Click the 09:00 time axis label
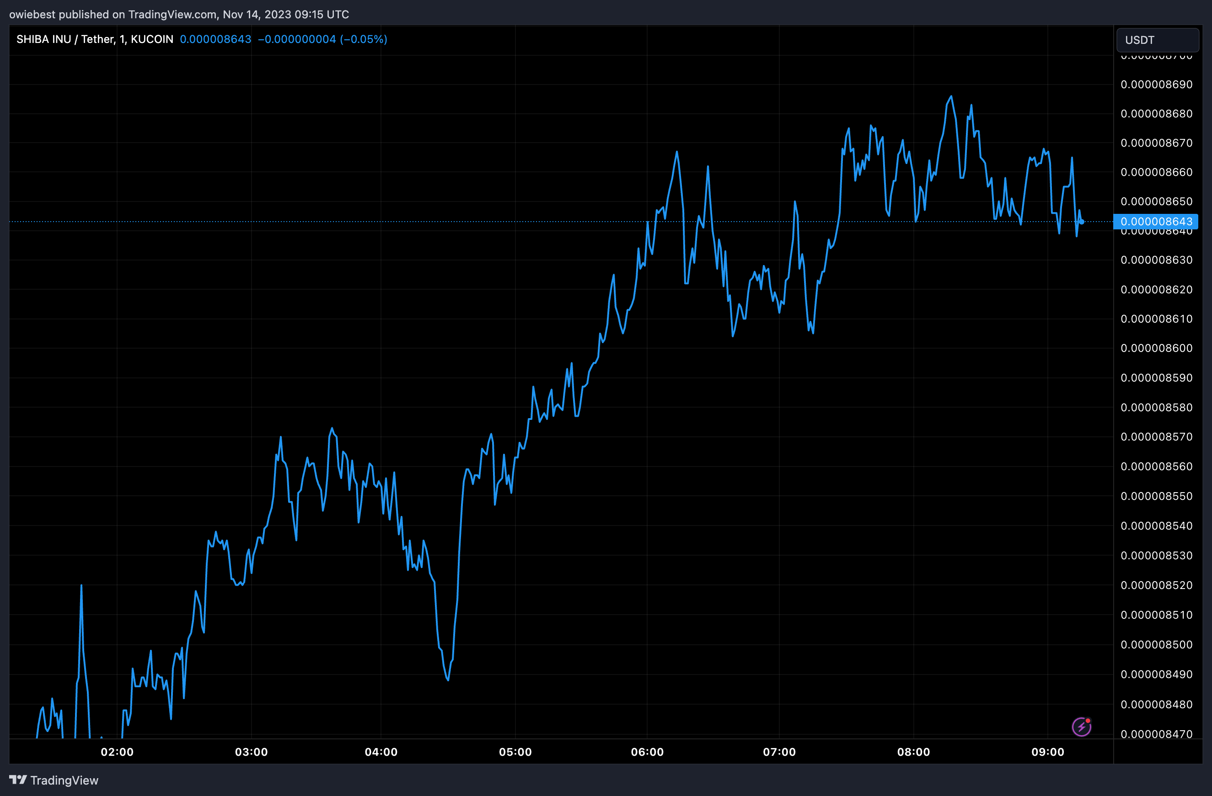 click(1047, 752)
